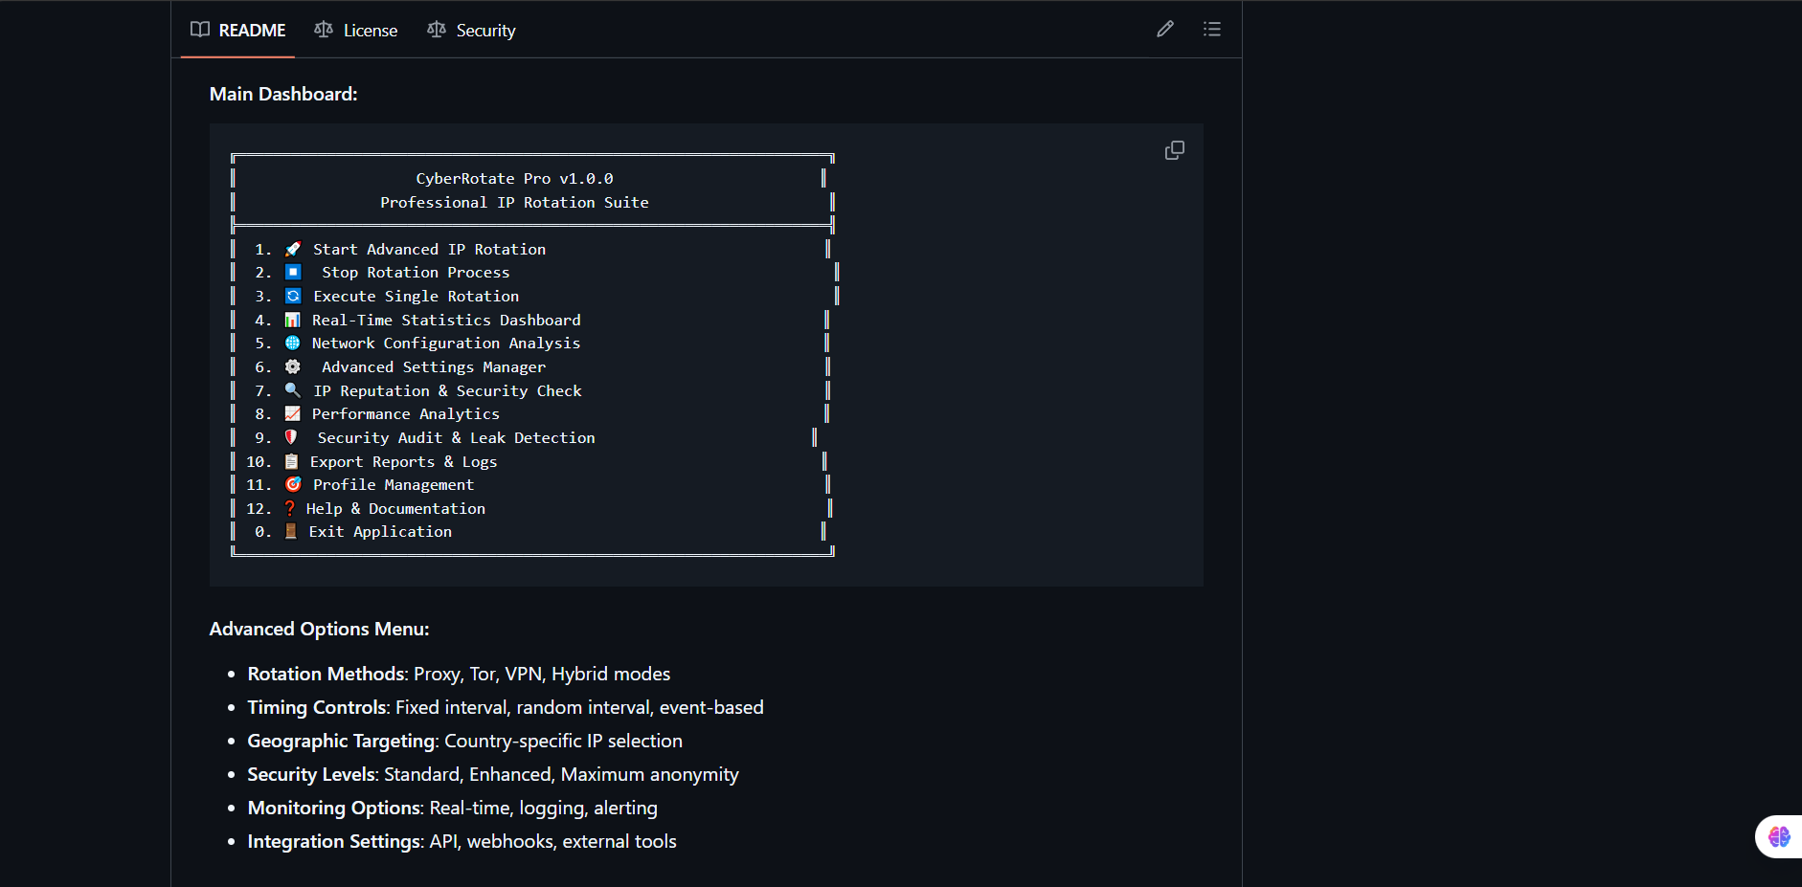Open the Security tab

click(x=472, y=31)
